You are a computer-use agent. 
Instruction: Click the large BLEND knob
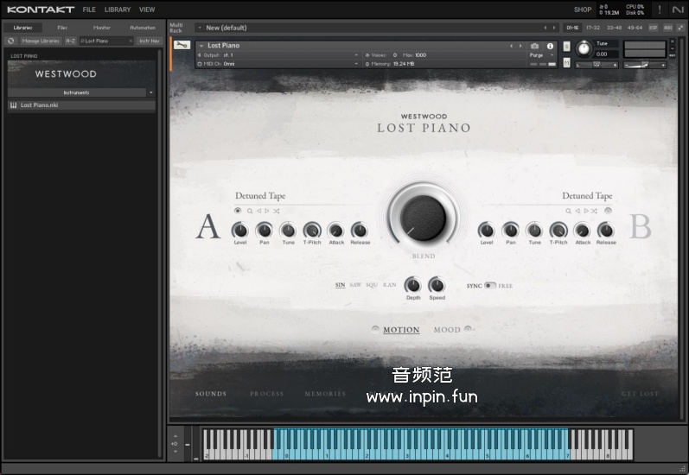[x=423, y=218]
